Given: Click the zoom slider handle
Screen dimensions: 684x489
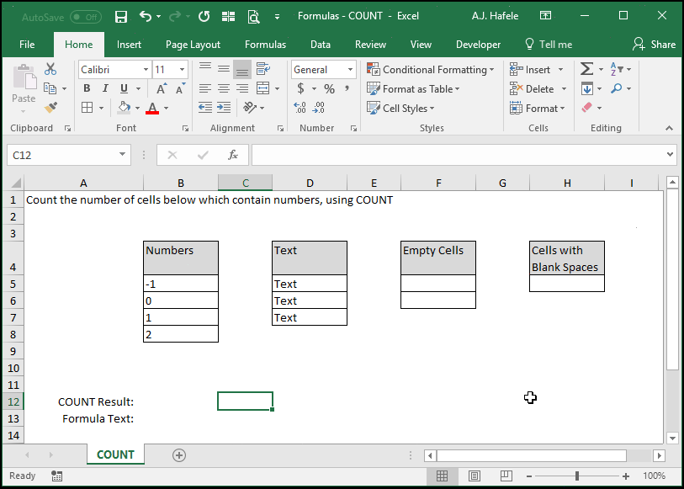Looking at the screenshot, I should [x=576, y=476].
